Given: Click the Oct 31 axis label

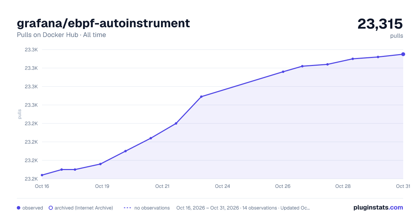Looking at the screenshot, I should 403,186.
